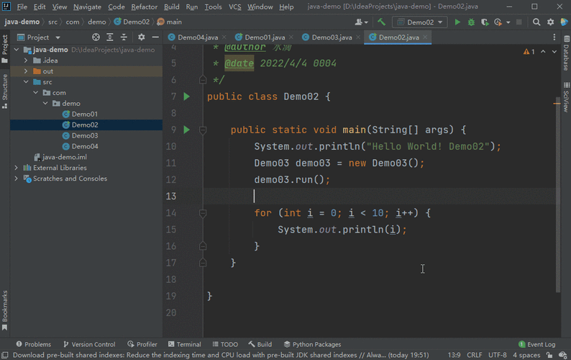Collapse all in the Project panel toolbar
Image resolution: width=571 pixels, height=360 pixels.
[x=123, y=37]
